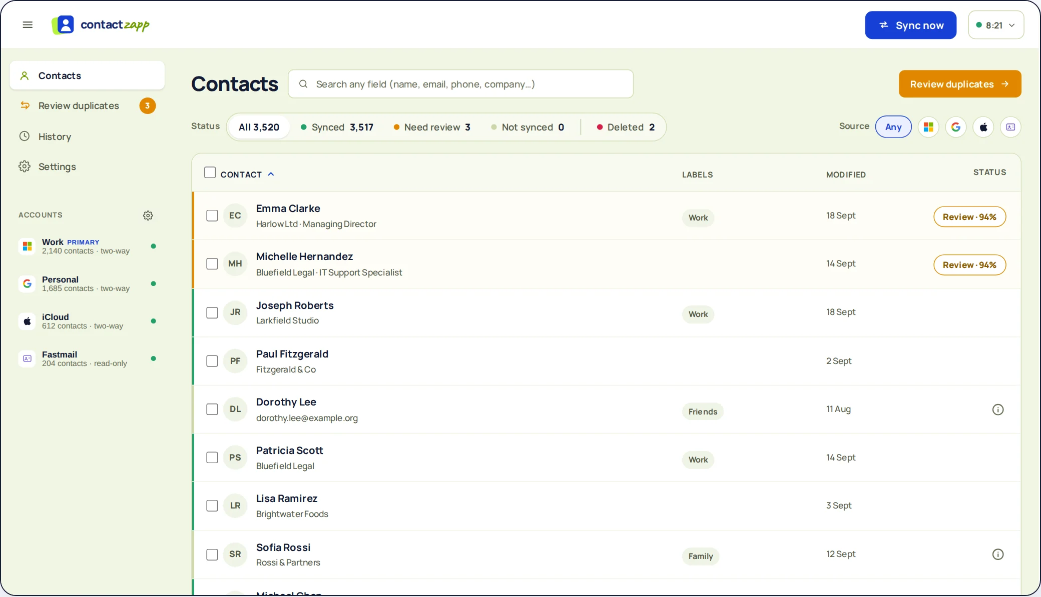Click info icon on Dorothy Lee row

click(x=998, y=409)
